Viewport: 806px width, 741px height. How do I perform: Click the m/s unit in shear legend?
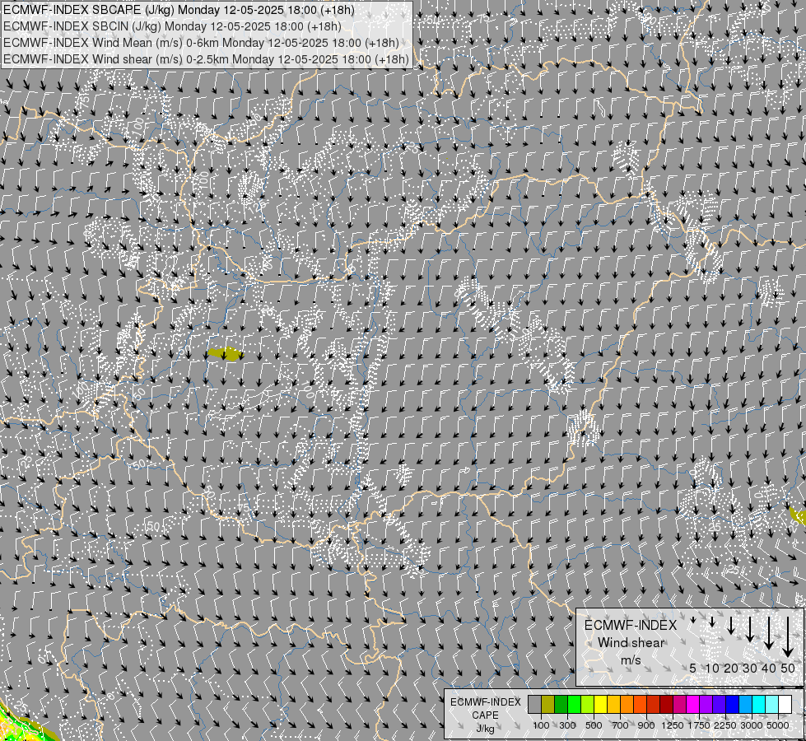(x=631, y=660)
